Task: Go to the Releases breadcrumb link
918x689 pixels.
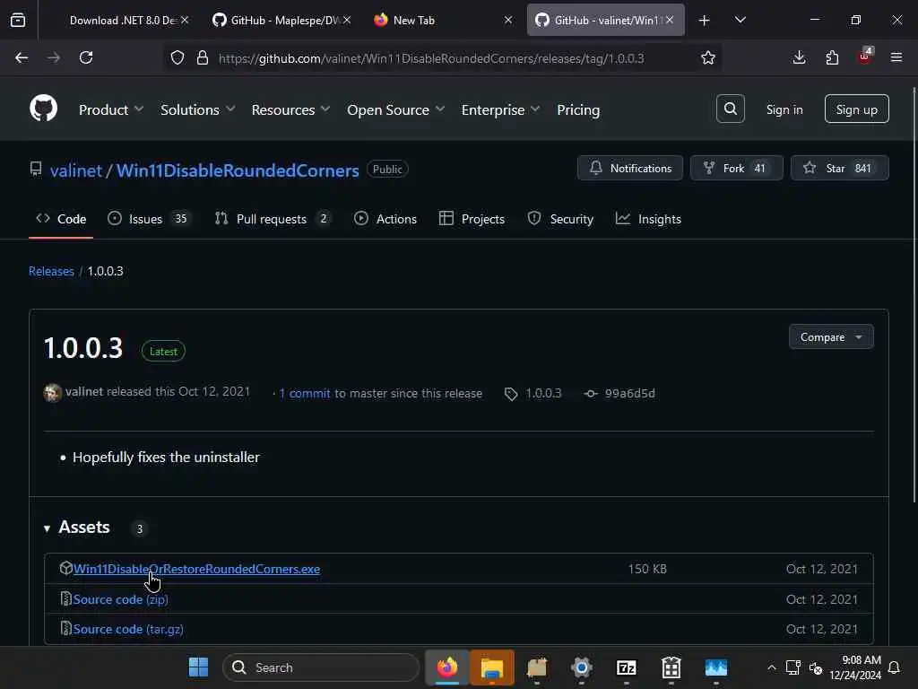Action: [51, 271]
